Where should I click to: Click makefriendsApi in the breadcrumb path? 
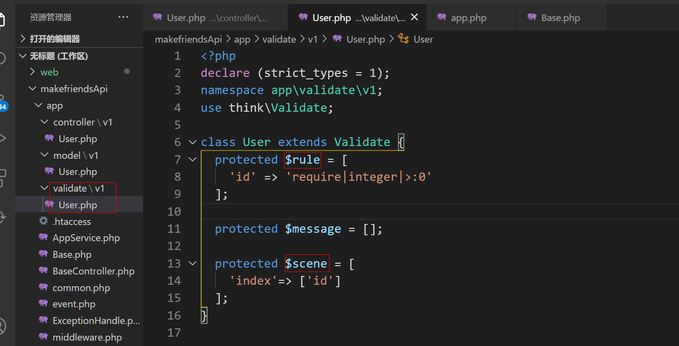click(188, 39)
